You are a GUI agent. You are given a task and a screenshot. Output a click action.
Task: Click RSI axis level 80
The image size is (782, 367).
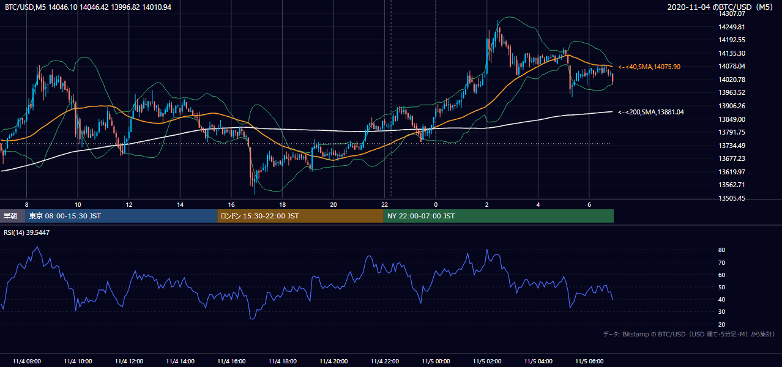pos(722,250)
